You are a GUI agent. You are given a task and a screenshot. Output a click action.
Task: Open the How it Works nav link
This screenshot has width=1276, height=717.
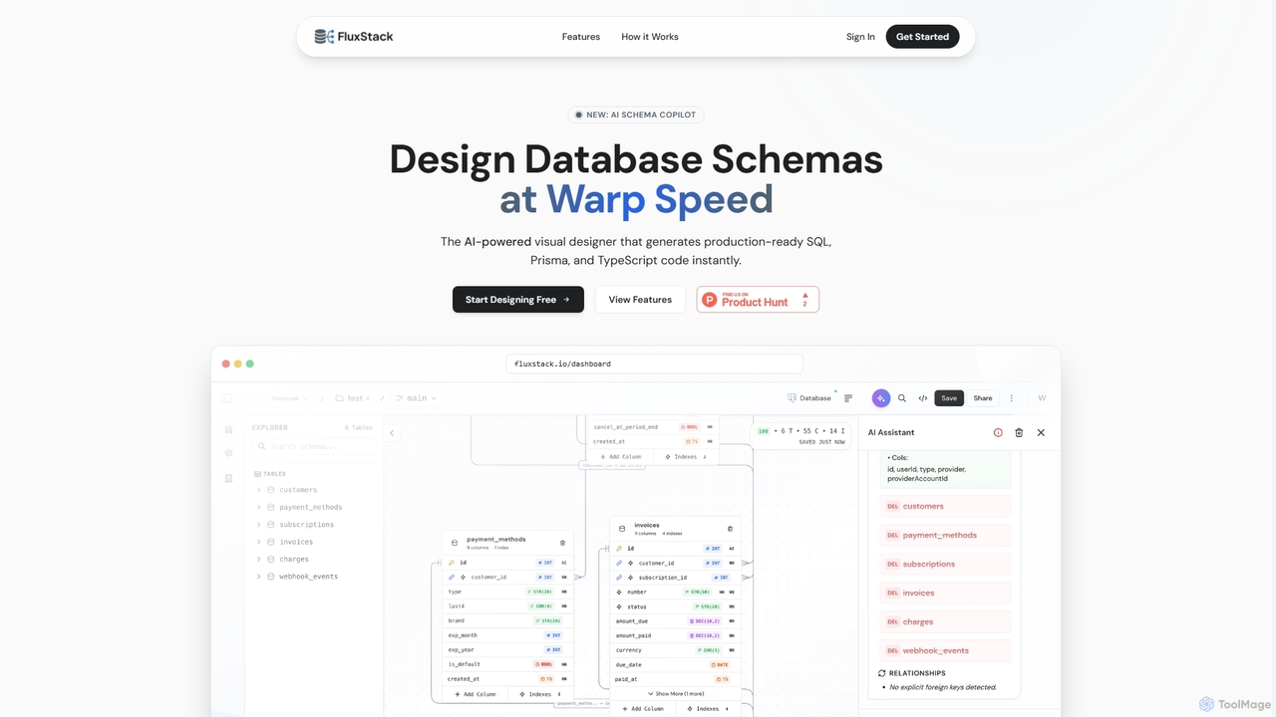(x=650, y=37)
